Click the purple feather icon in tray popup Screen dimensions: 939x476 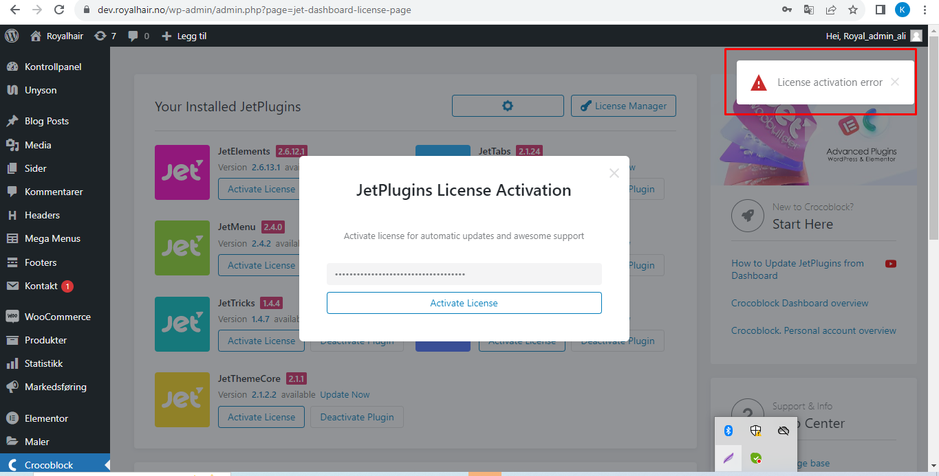pyautogui.click(x=729, y=457)
